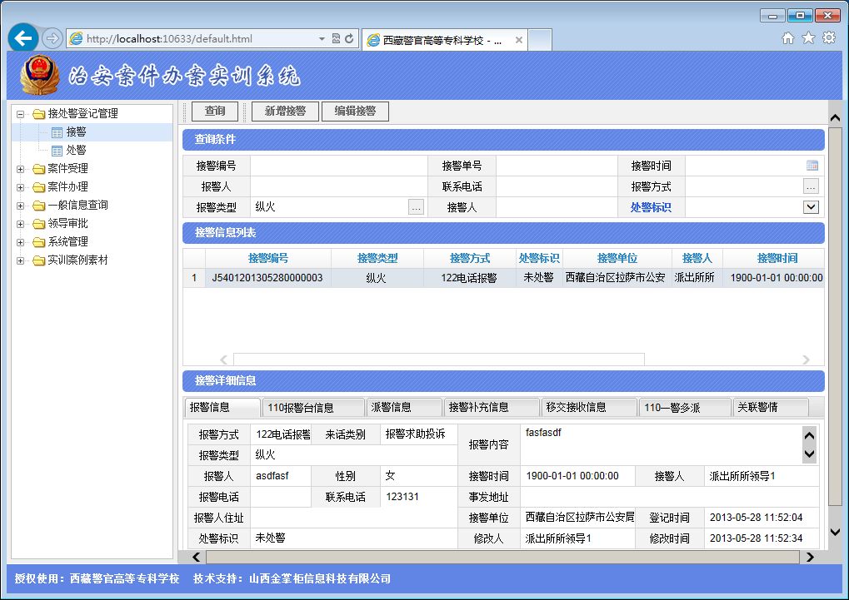Switch to the 移交接收信息 tab
This screenshot has width=849, height=600.
pos(589,408)
